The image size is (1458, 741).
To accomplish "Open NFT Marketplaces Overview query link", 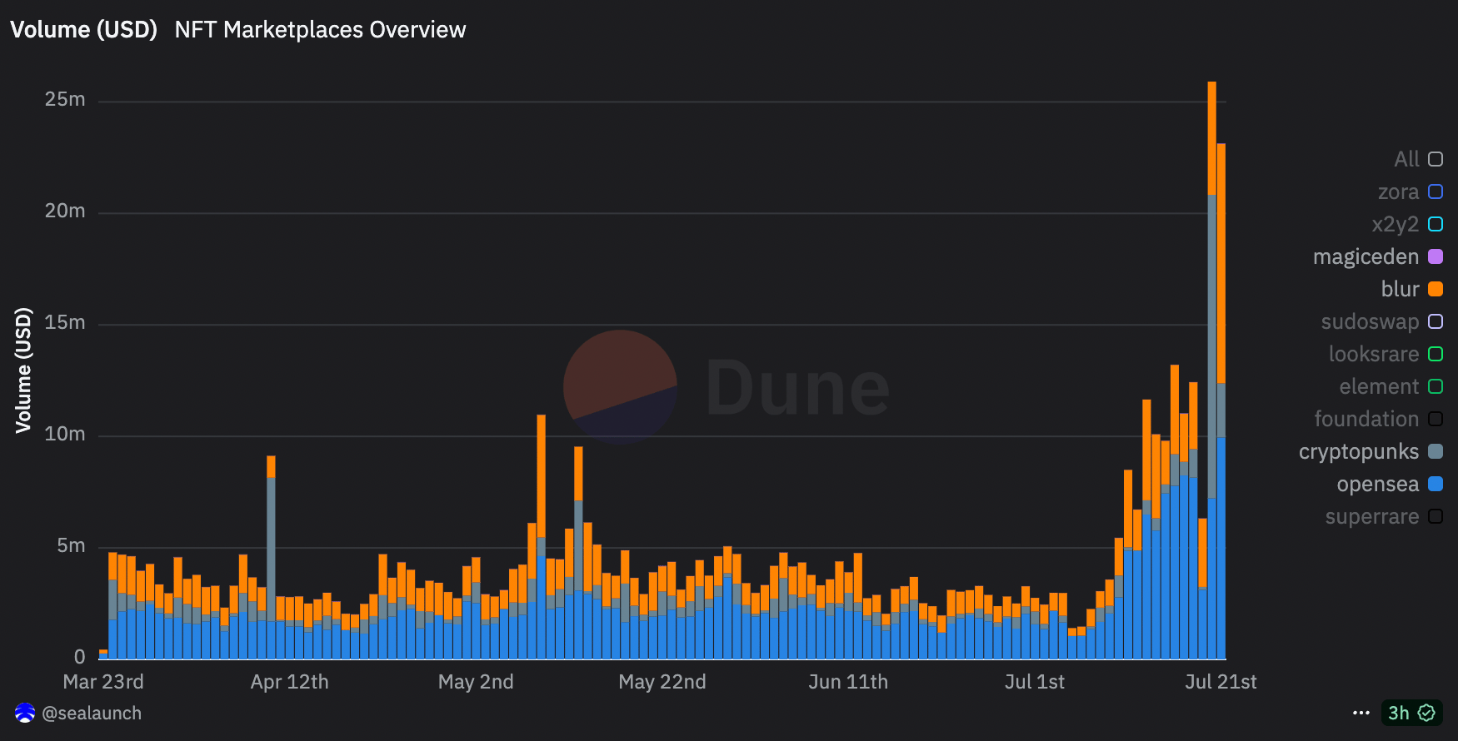I will (x=320, y=30).
